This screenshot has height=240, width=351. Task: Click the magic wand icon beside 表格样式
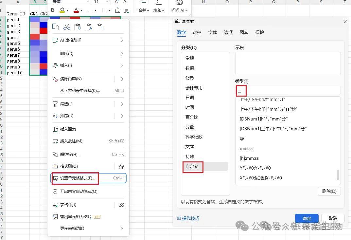click(x=122, y=205)
